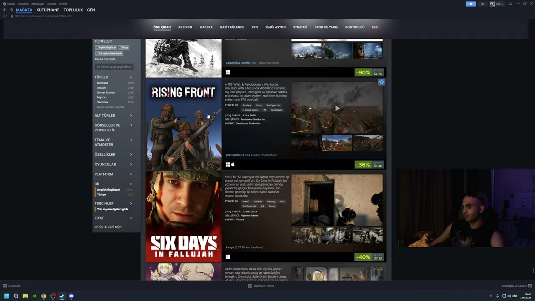
Task: Open the Görünüm menu
Action: tap(23, 4)
